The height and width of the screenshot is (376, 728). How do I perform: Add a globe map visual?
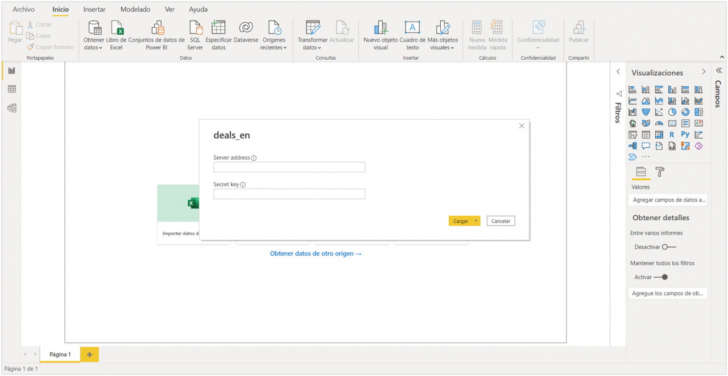click(632, 123)
